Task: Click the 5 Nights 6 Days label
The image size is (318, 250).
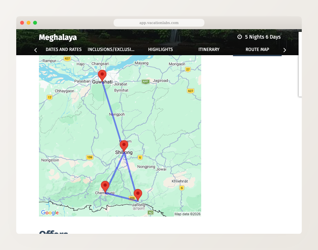Action: coord(263,37)
